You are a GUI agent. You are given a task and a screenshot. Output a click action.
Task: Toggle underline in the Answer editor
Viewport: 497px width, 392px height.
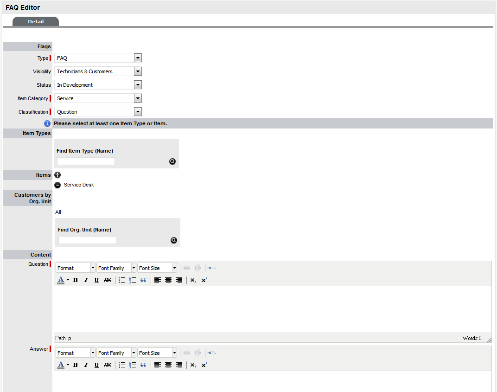(97, 365)
